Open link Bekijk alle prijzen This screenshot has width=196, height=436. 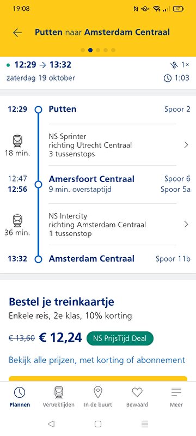click(x=97, y=360)
